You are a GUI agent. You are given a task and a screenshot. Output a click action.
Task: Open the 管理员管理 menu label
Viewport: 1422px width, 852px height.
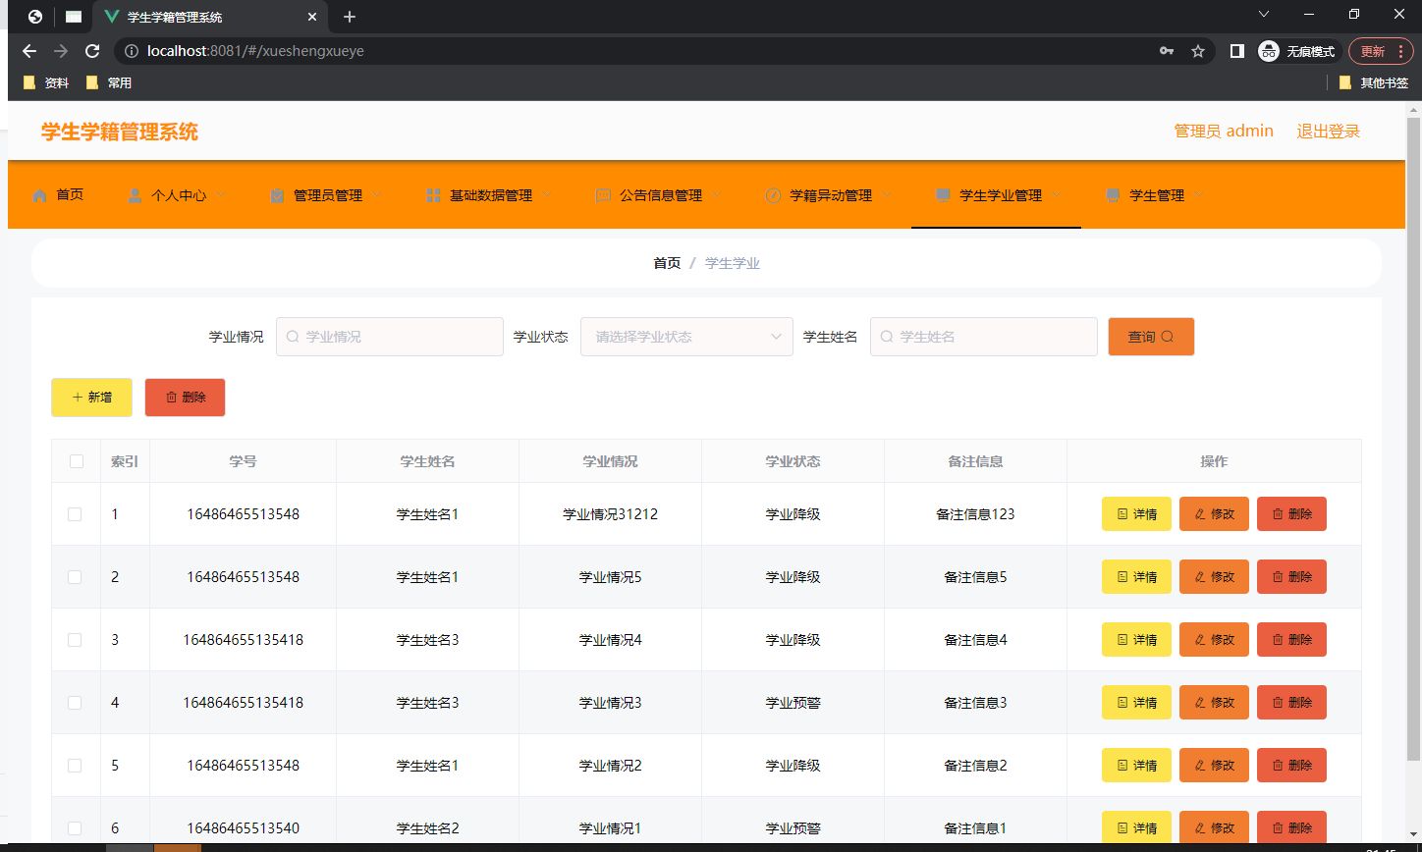tap(328, 195)
